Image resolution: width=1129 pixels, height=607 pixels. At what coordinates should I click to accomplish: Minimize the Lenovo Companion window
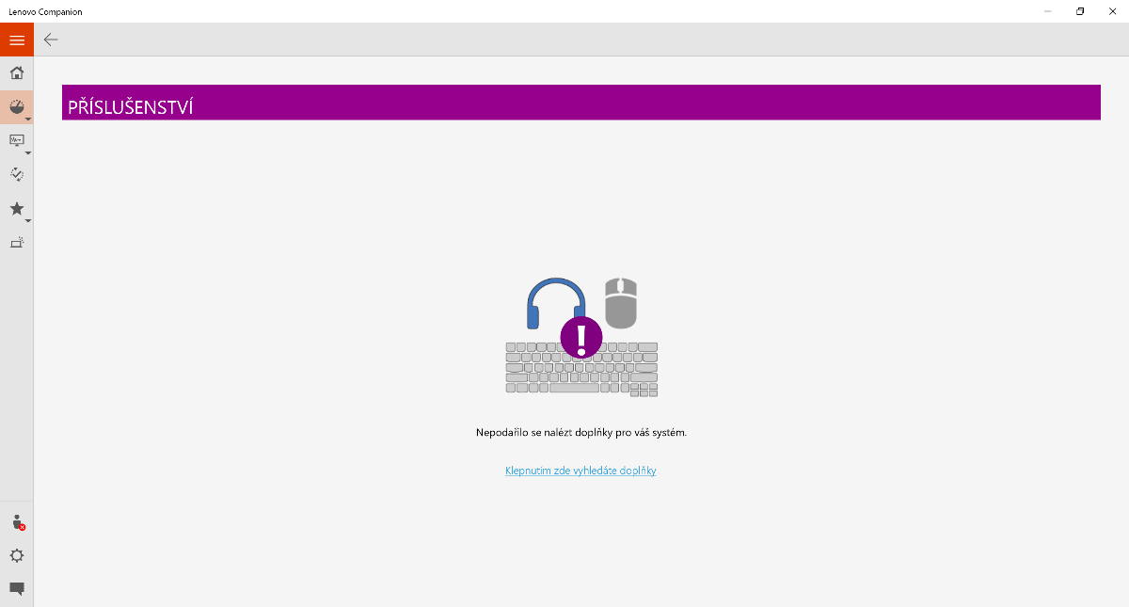(1048, 11)
